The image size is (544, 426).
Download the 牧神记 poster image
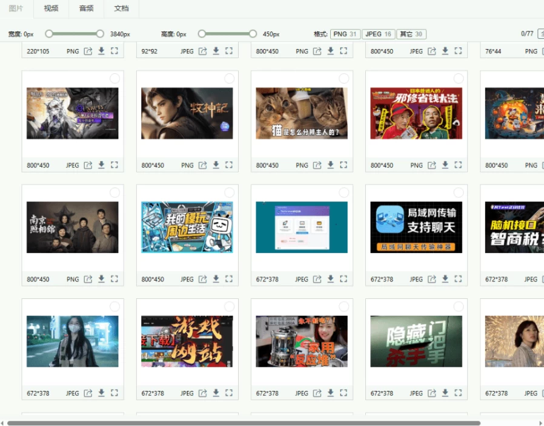point(216,165)
